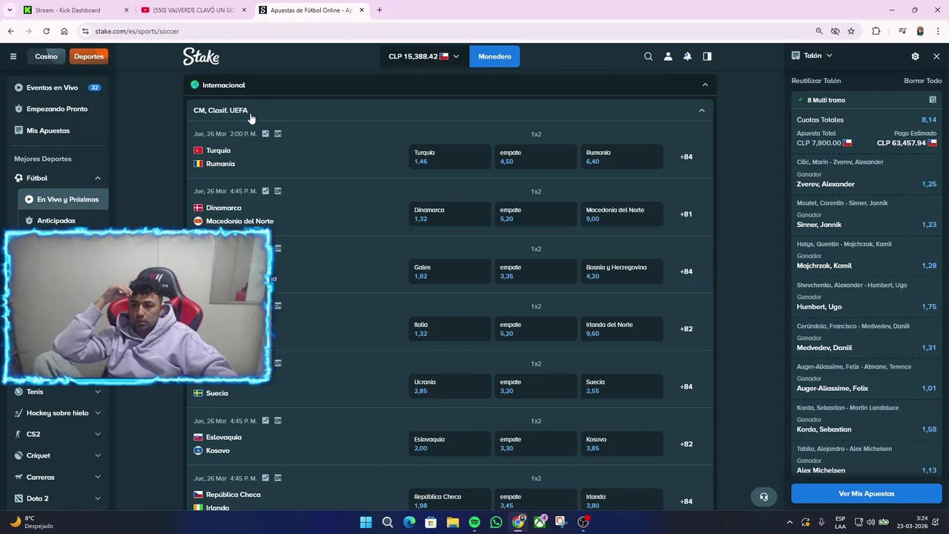This screenshot has width=949, height=534.
Task: Select Suecia odds 2,55
Action: pyautogui.click(x=621, y=386)
